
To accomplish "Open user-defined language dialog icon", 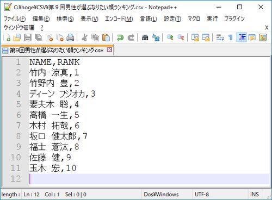I will coord(252,37).
